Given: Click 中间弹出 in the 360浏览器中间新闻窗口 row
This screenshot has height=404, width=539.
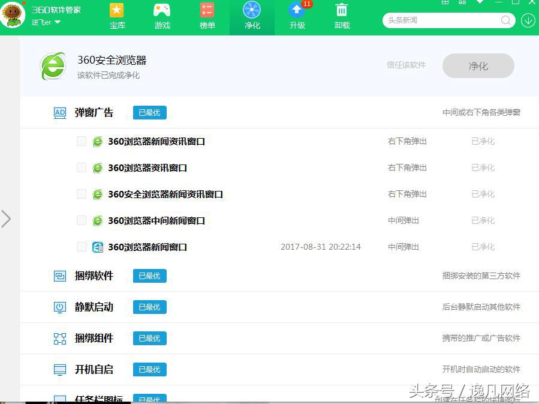Looking at the screenshot, I should (x=404, y=220).
